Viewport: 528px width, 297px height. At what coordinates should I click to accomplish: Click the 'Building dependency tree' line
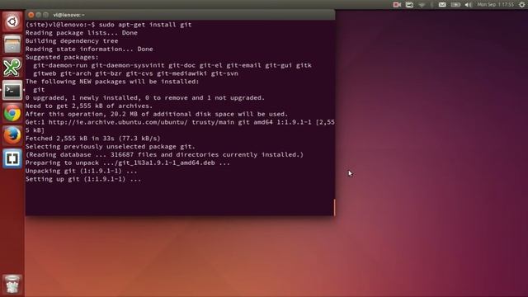(72, 40)
